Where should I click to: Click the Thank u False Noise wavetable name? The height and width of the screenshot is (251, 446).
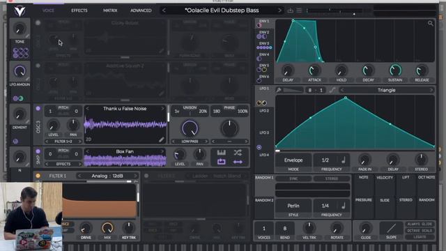pos(125,109)
